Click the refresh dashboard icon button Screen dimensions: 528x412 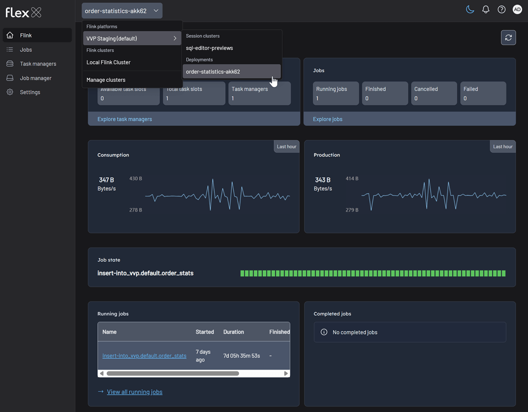(508, 38)
